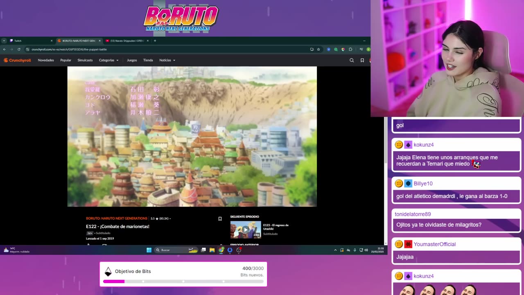Image resolution: width=524 pixels, height=295 pixels.
Task: Click the Buscar taskbar search box
Action: pos(176,250)
